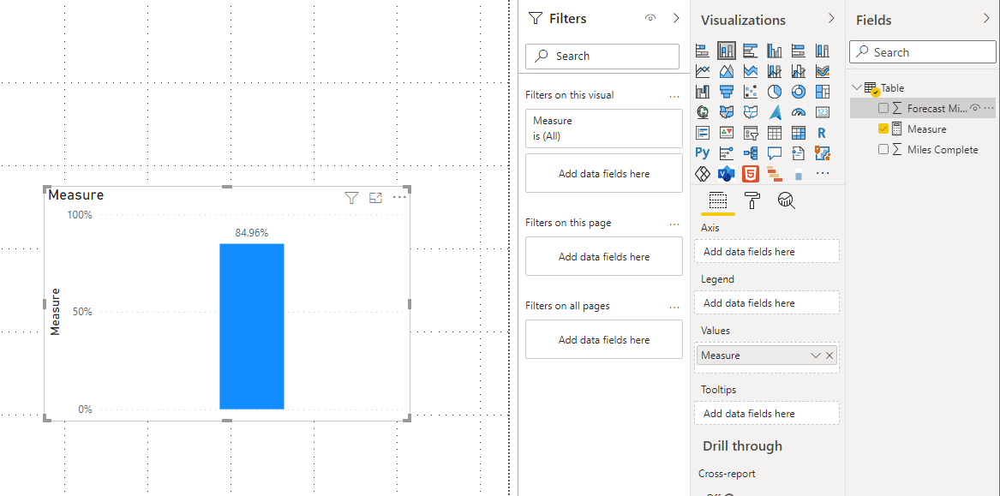Collapse the Fields pane with chevron
This screenshot has width=1000, height=496.
(x=986, y=19)
